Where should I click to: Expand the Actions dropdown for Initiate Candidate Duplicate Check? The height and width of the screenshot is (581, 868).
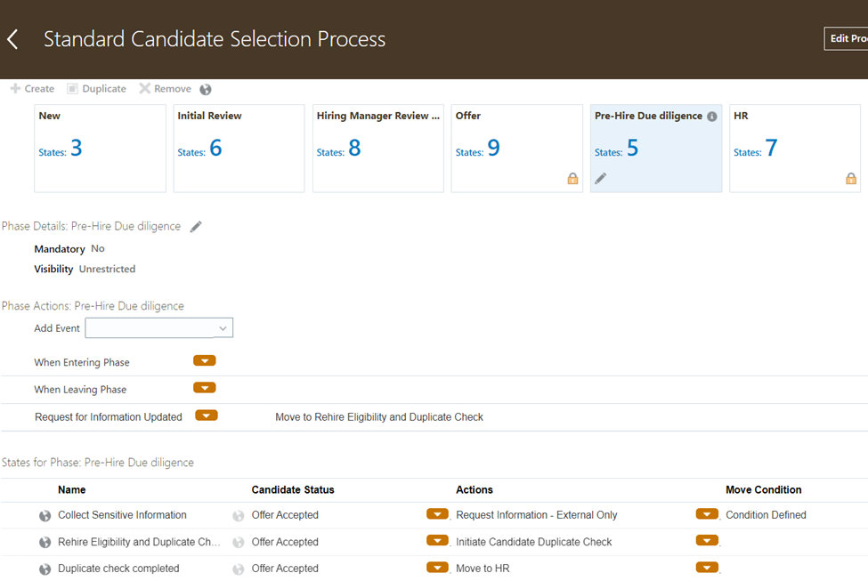pyautogui.click(x=439, y=541)
